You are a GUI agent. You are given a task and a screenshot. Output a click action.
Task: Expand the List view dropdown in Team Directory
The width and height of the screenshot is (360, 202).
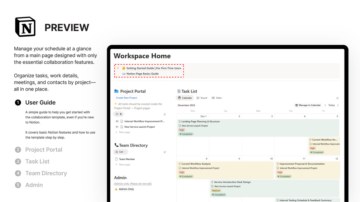point(121,152)
